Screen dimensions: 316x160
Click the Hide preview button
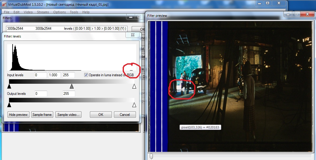(18, 114)
